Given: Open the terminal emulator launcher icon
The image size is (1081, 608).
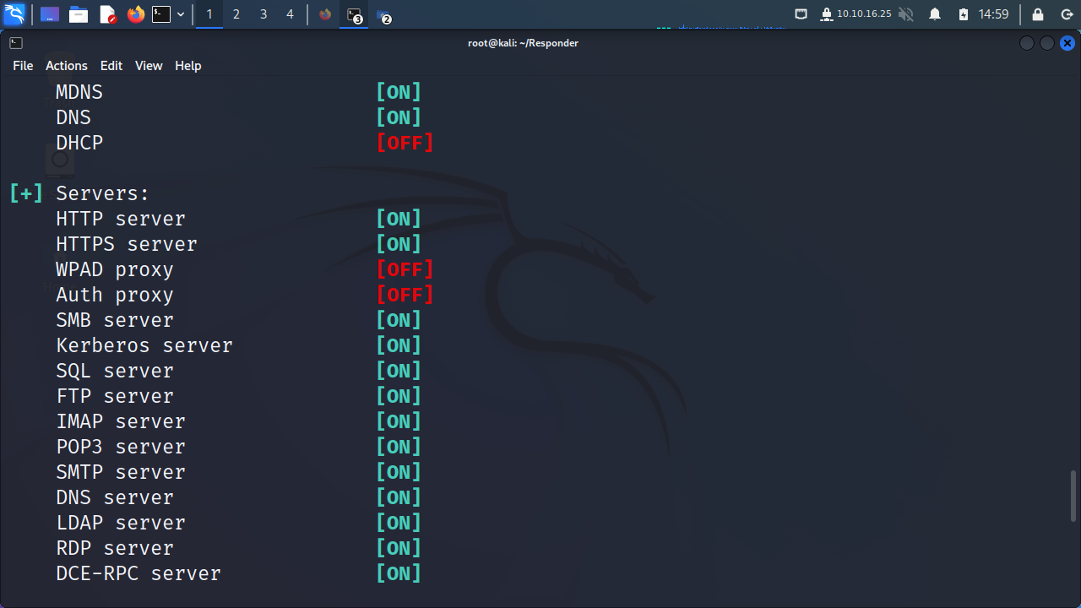Looking at the screenshot, I should (x=161, y=14).
